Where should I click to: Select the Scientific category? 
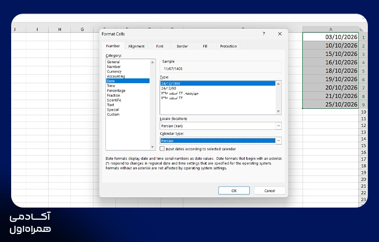tap(128, 100)
